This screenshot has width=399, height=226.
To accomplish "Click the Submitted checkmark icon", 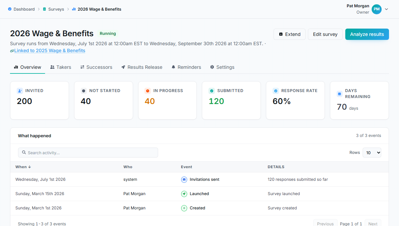I will pos(212,91).
